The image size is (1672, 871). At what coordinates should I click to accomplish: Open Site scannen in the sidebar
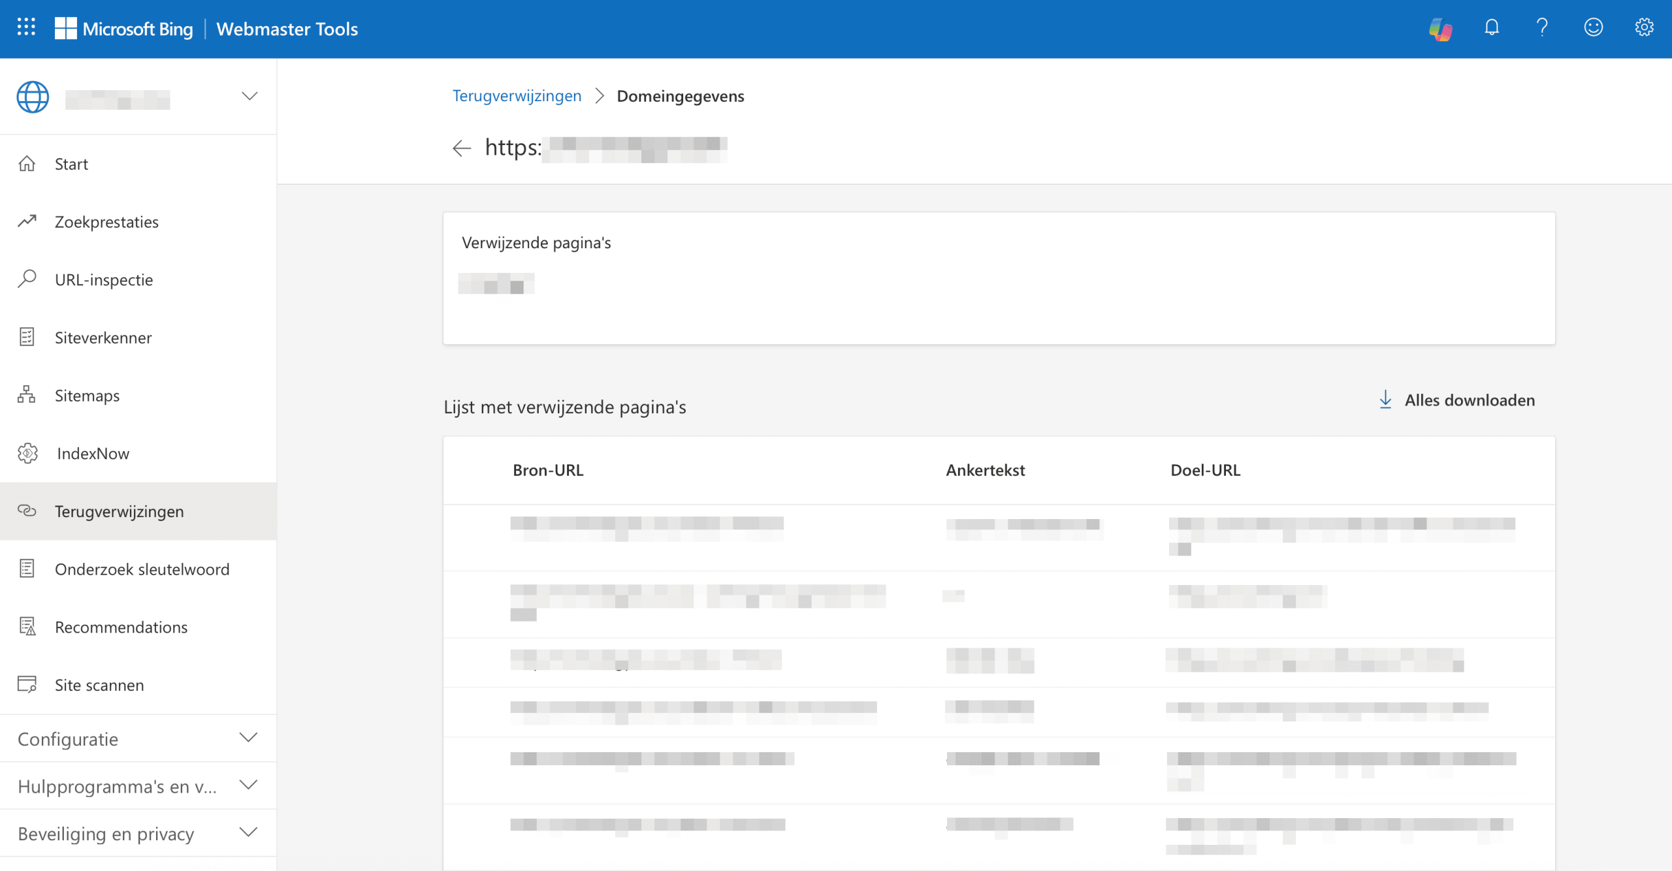tap(138, 685)
